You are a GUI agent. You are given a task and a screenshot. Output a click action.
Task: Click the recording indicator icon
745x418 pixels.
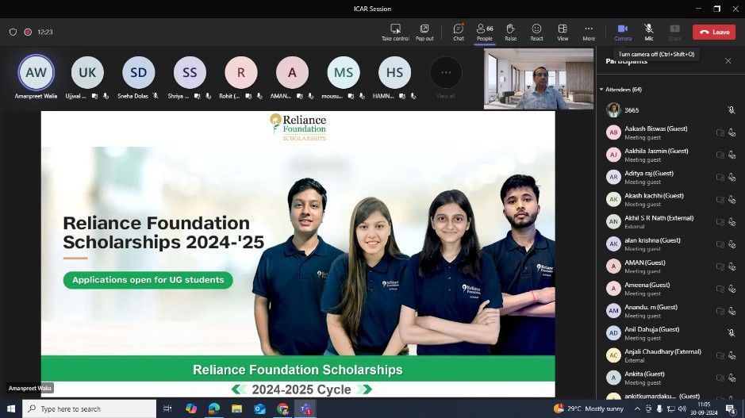click(28, 32)
